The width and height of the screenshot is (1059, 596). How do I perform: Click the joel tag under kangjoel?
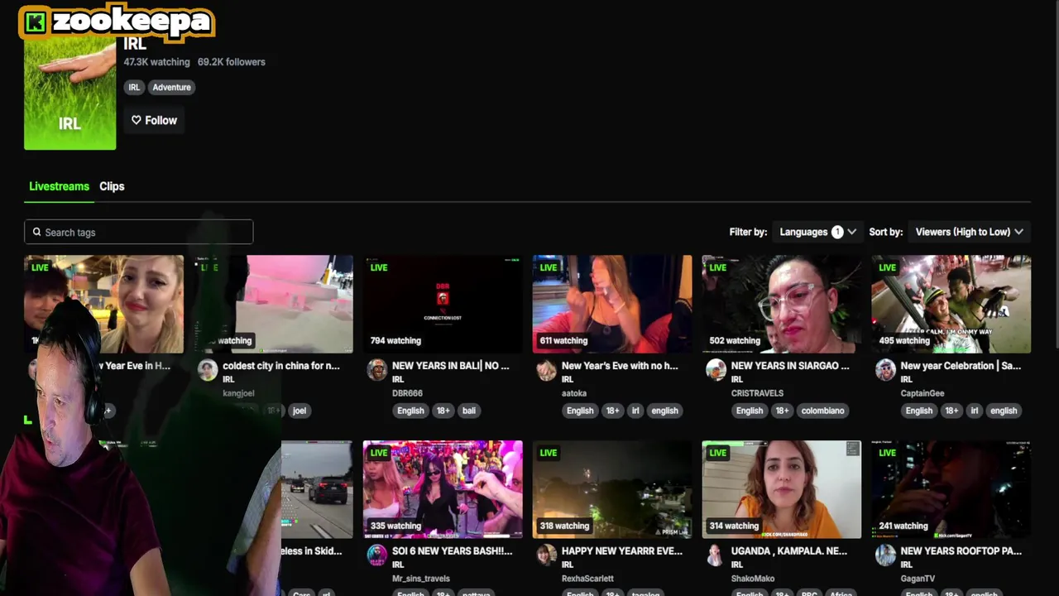click(299, 411)
